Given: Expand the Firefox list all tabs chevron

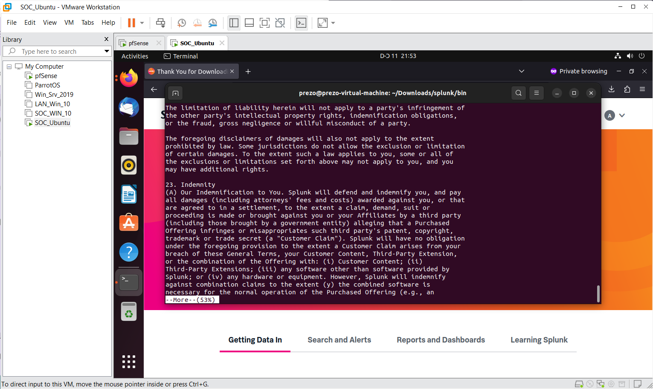Looking at the screenshot, I should pos(521,71).
